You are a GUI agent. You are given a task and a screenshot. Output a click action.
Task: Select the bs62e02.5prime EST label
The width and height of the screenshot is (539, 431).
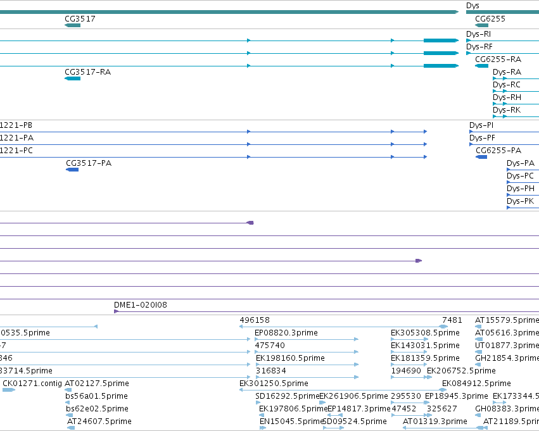[x=98, y=409]
